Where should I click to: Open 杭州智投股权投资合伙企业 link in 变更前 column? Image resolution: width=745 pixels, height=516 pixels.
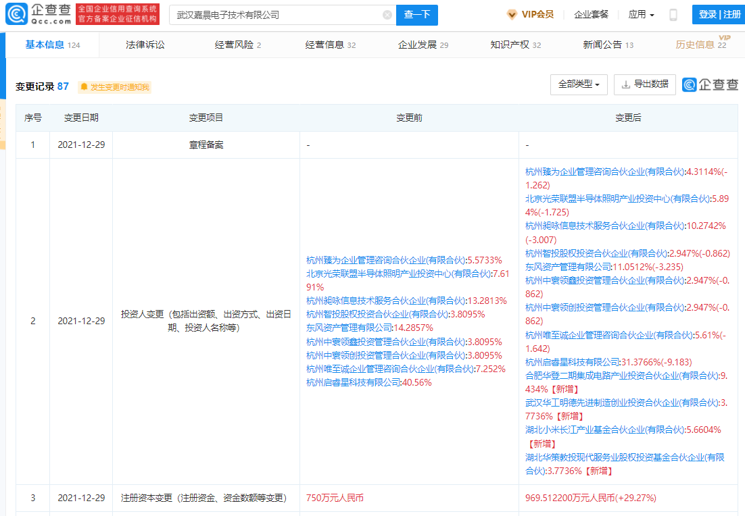tap(377, 314)
